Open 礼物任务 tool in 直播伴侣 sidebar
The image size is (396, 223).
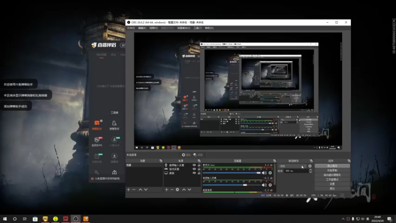[97, 158]
